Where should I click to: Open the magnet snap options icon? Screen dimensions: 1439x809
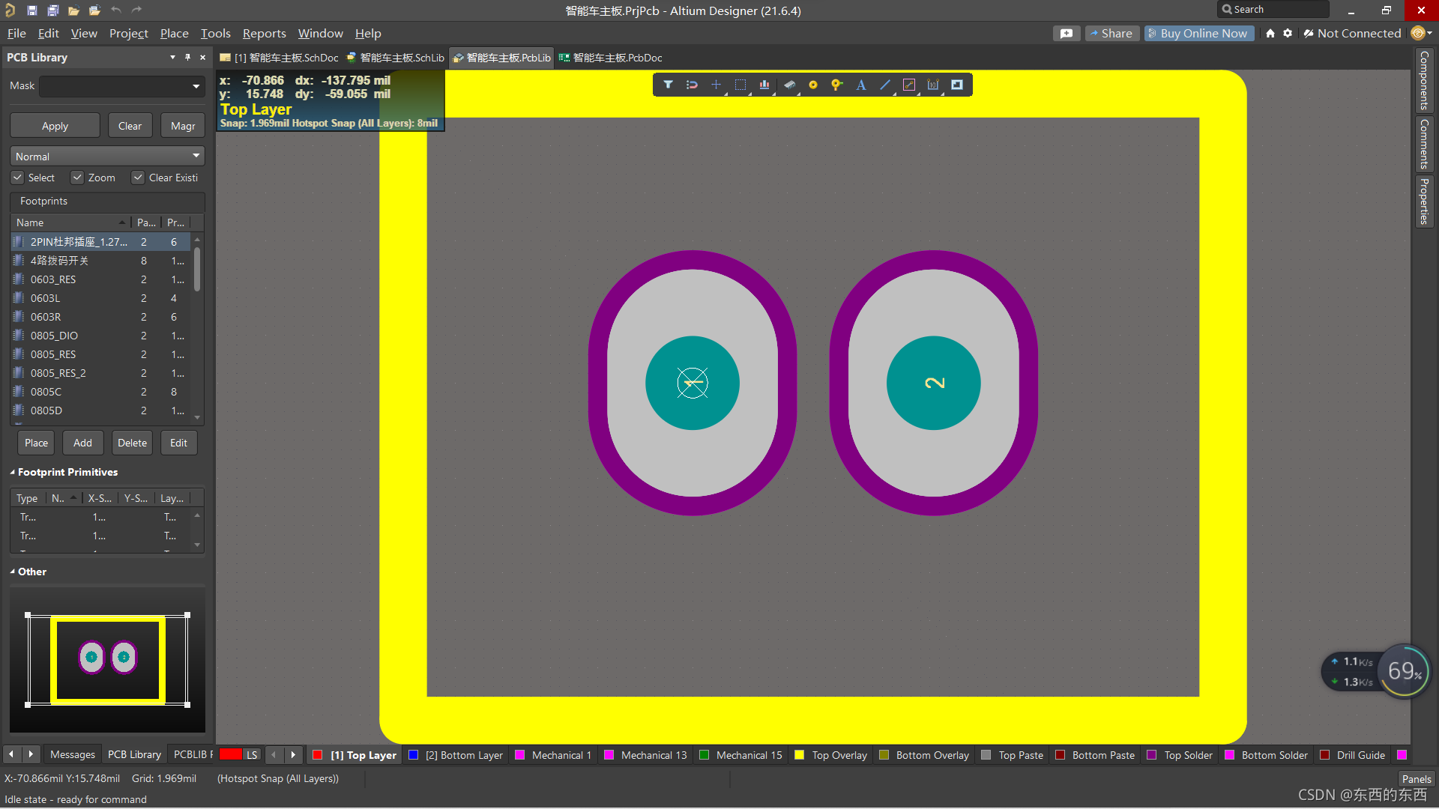(692, 85)
